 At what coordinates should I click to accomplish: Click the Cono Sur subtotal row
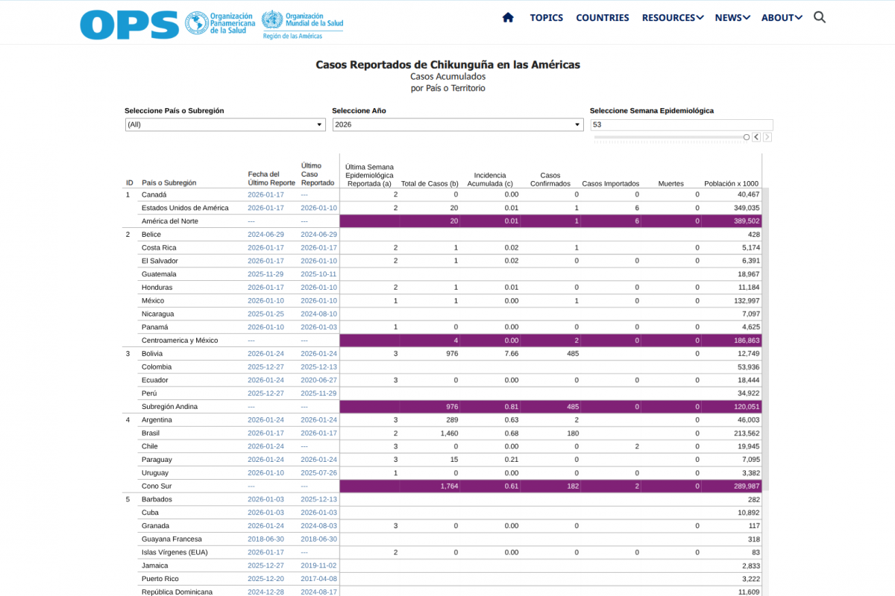click(x=157, y=486)
